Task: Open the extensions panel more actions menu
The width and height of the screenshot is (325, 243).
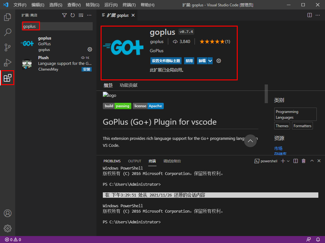Action: 89,15
